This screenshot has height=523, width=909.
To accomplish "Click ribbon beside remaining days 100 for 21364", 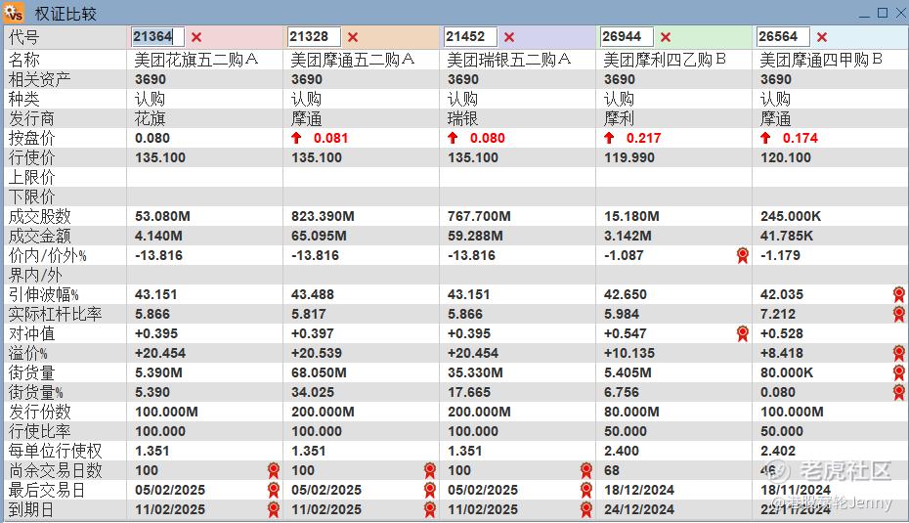I will (x=274, y=470).
